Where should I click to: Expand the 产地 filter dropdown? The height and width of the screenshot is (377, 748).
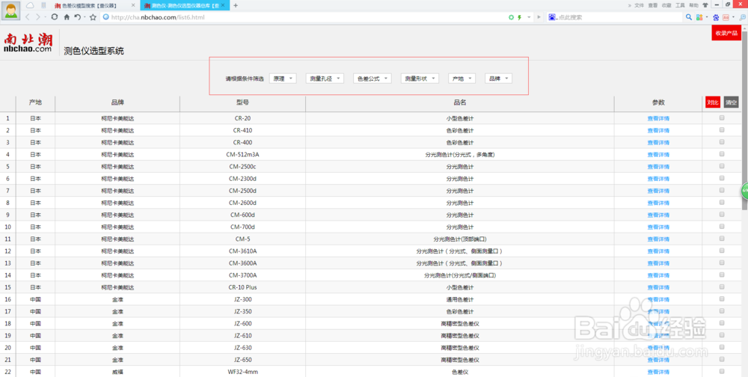462,79
